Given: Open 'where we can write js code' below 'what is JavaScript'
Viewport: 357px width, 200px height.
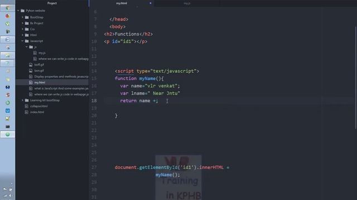Looking at the screenshot, I should pos(61,94).
